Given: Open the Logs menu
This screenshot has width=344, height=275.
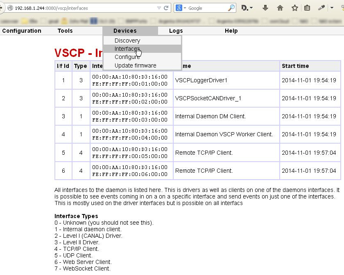Looking at the screenshot, I should (176, 31).
